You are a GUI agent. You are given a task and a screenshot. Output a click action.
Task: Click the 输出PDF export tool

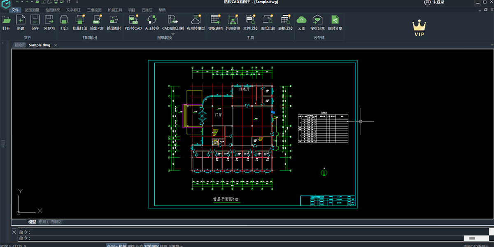tap(96, 21)
